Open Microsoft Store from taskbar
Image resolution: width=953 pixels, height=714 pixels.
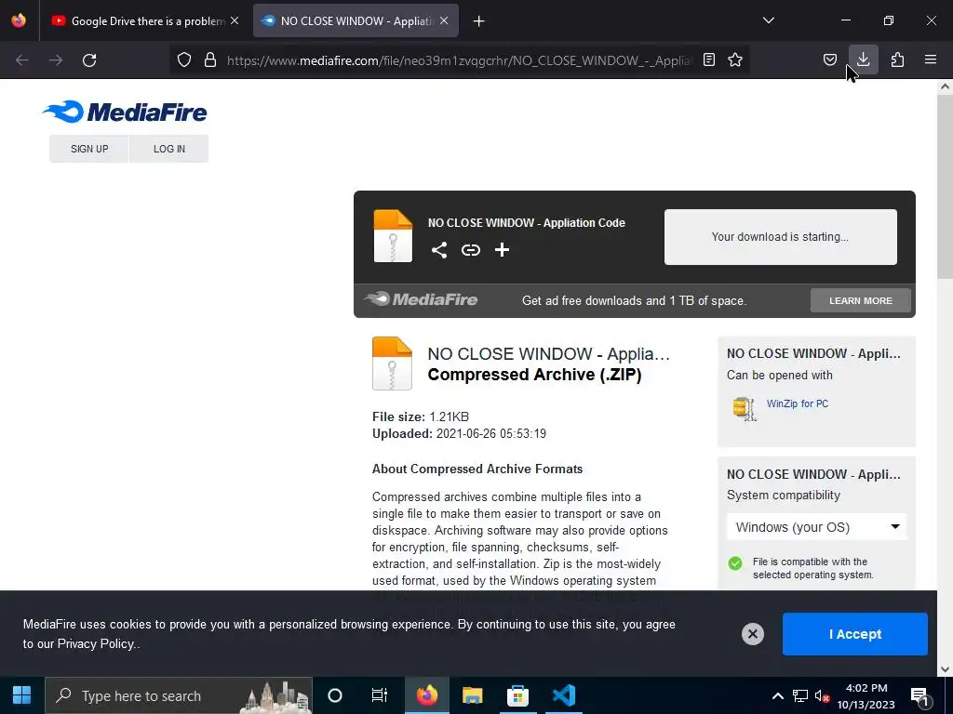coord(517,695)
